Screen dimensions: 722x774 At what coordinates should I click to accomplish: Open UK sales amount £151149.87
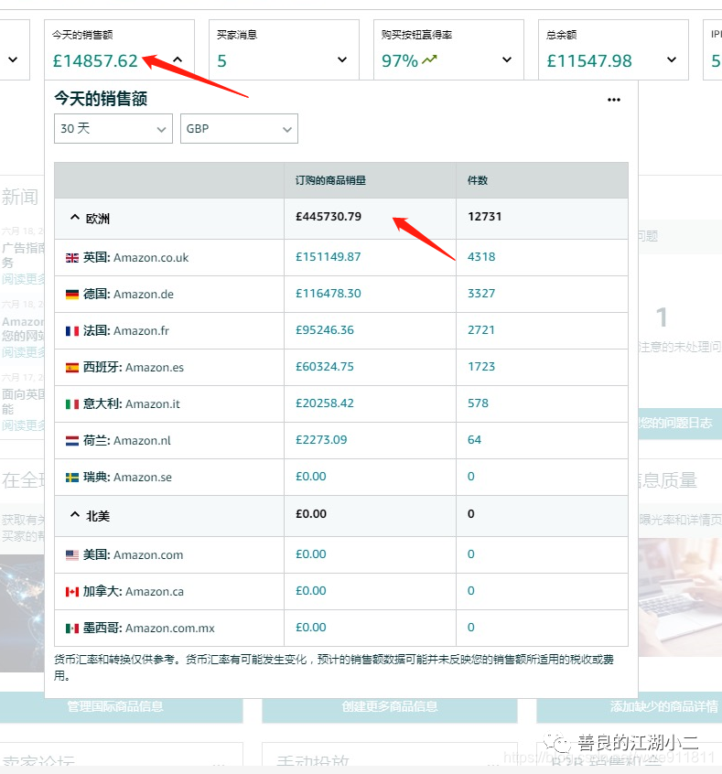[328, 257]
